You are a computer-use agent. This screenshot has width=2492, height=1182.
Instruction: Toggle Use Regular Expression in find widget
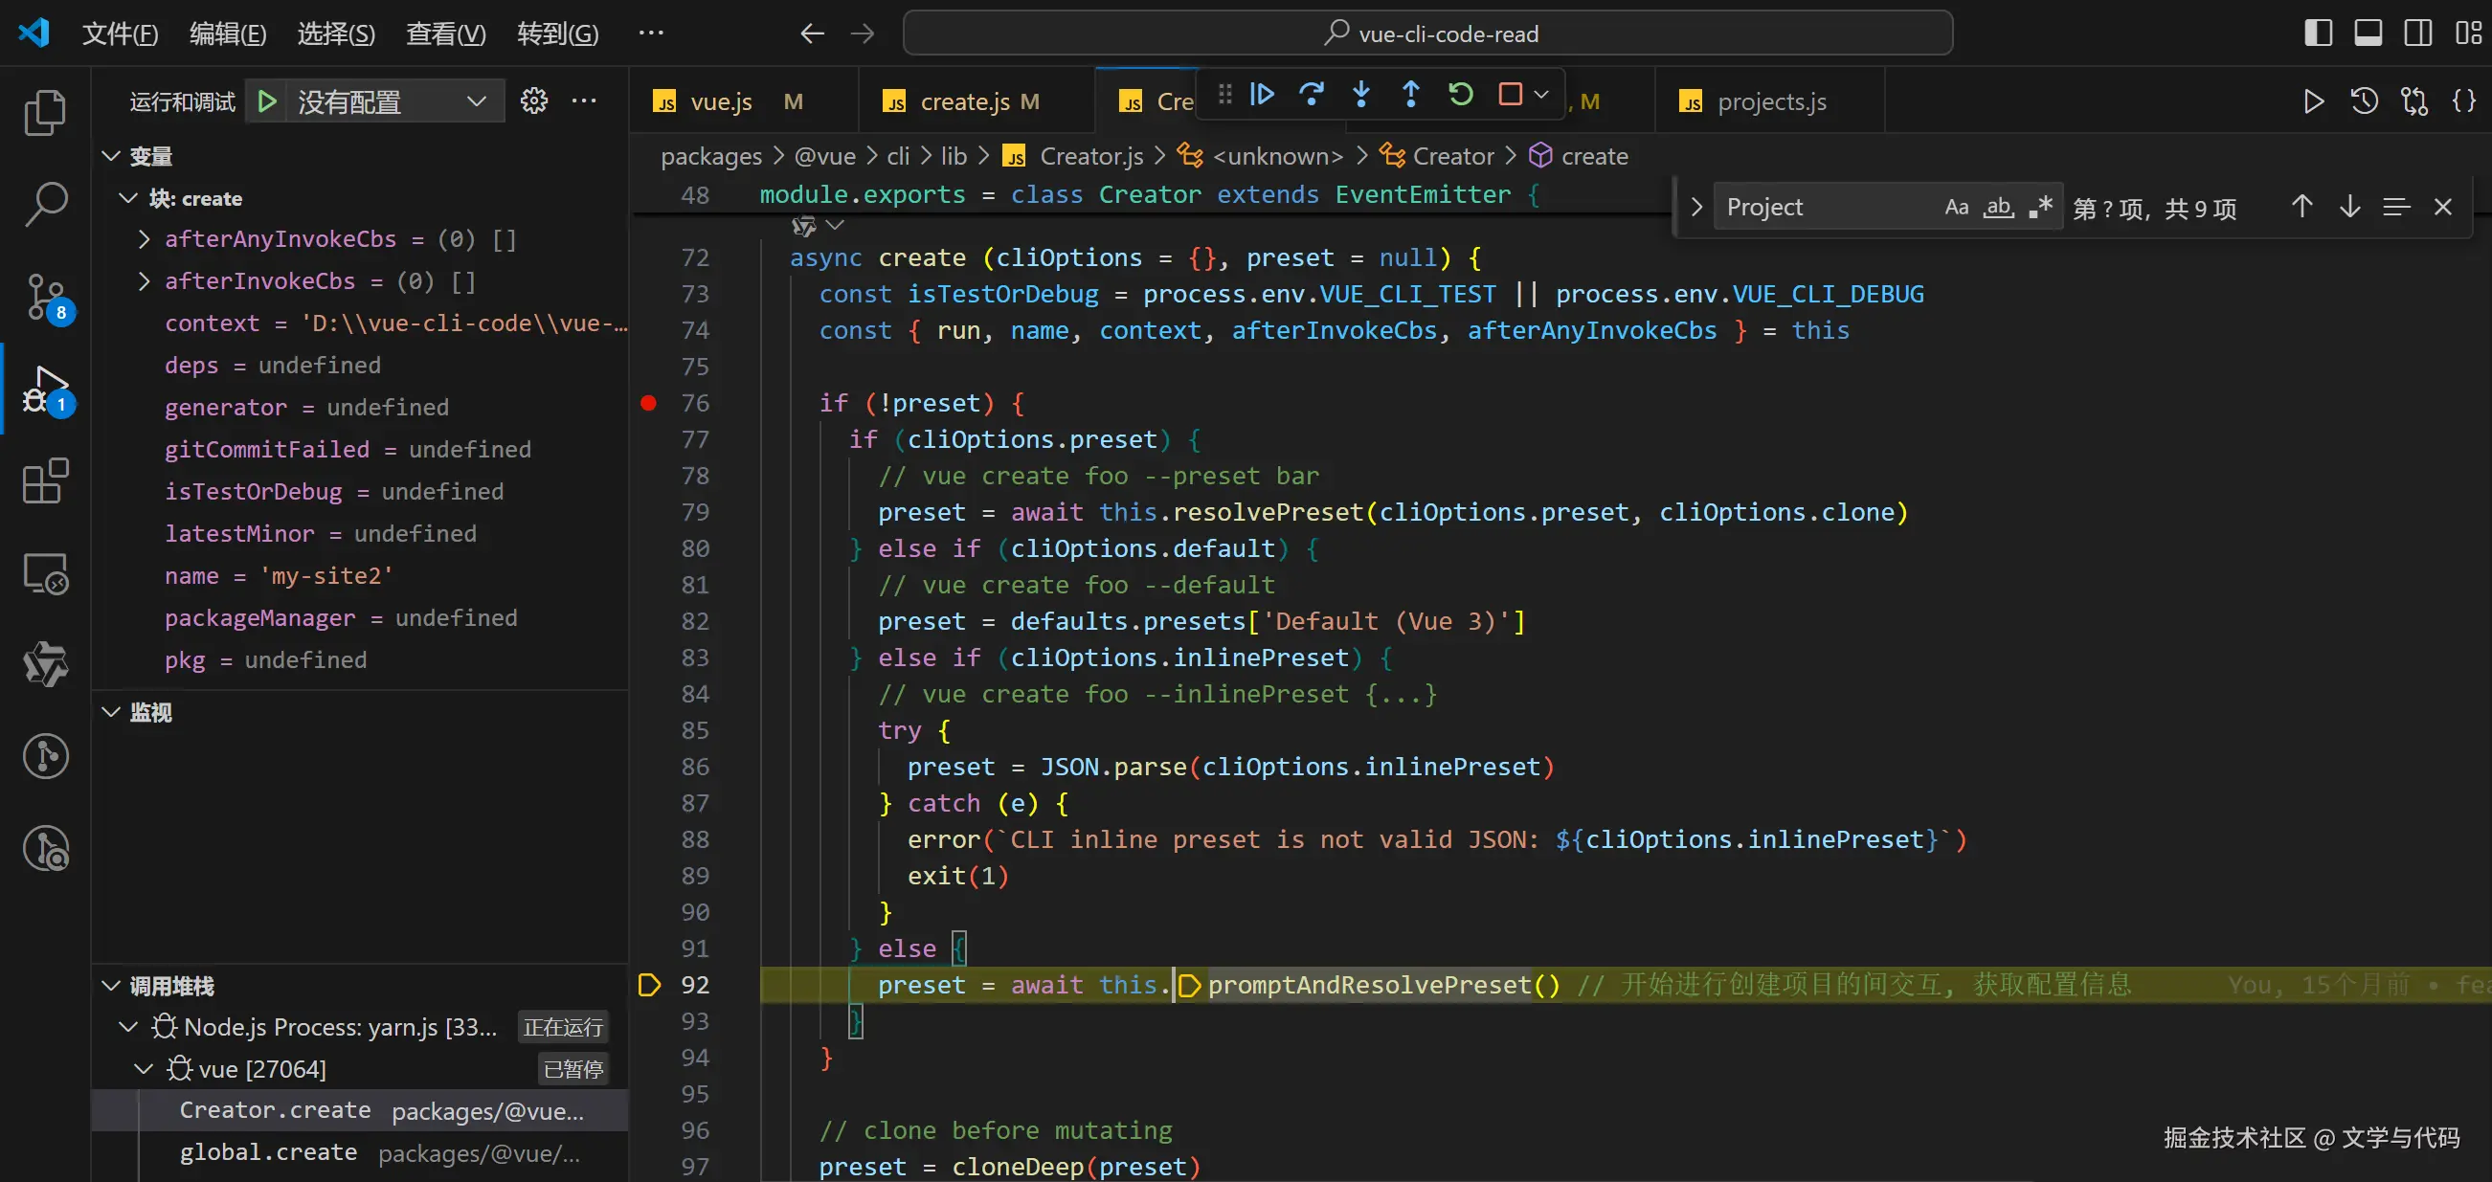coord(2040,207)
